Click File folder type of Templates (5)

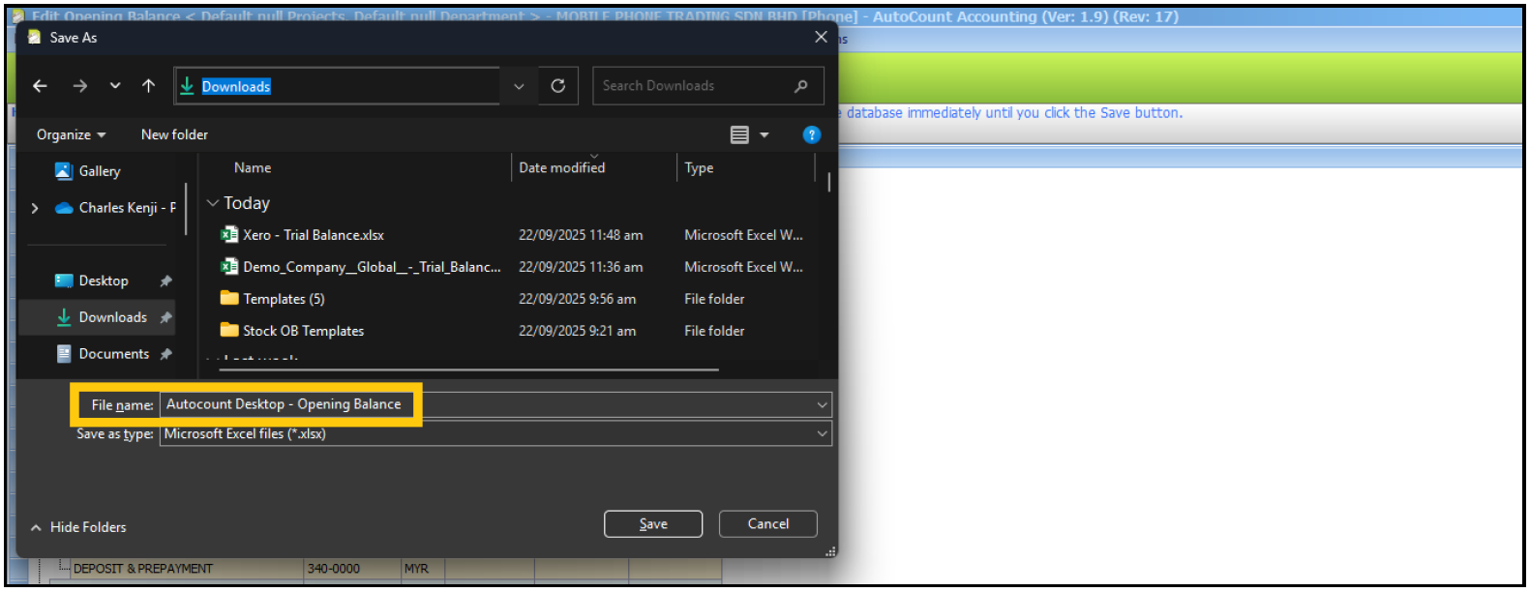714,299
